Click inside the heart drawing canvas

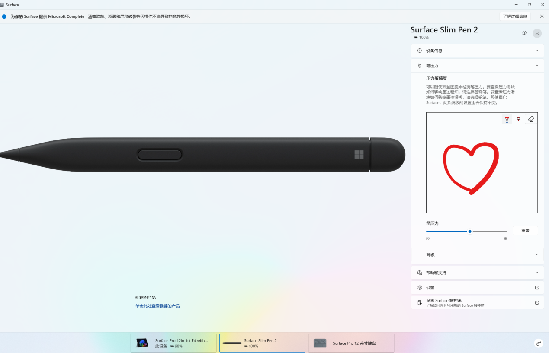482,163
